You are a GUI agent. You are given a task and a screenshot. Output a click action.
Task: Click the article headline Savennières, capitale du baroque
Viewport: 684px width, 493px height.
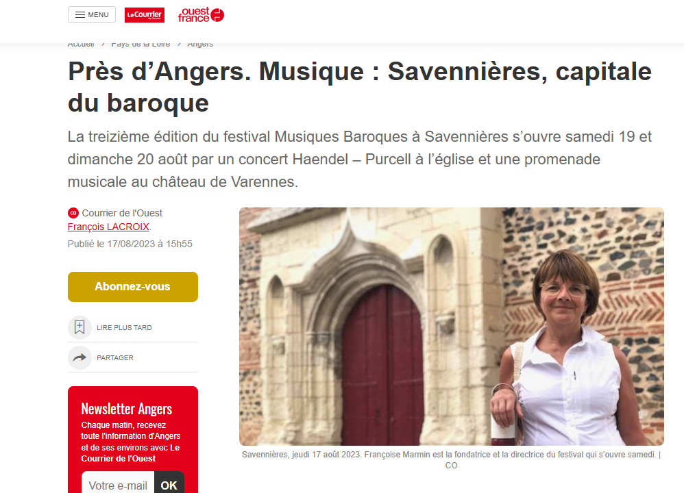pyautogui.click(x=359, y=87)
